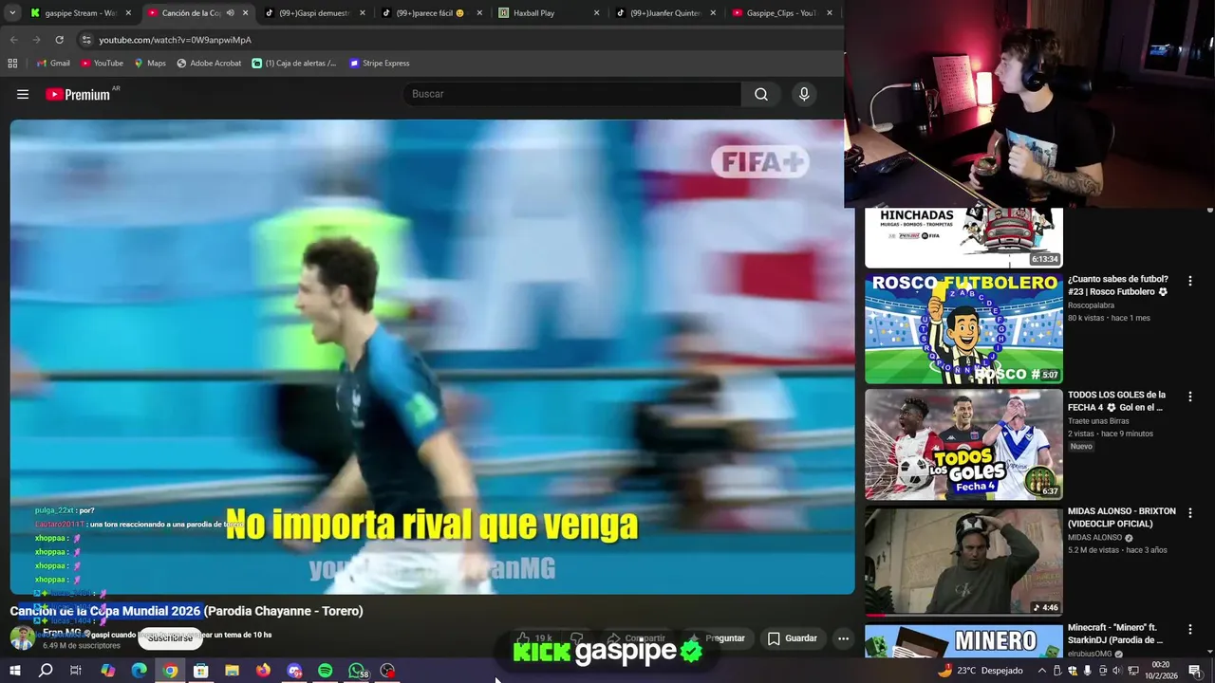Click the Preguntar button

click(x=717, y=638)
